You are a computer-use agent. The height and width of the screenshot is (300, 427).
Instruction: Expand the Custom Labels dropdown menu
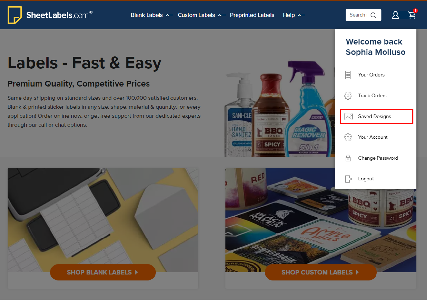coord(199,15)
